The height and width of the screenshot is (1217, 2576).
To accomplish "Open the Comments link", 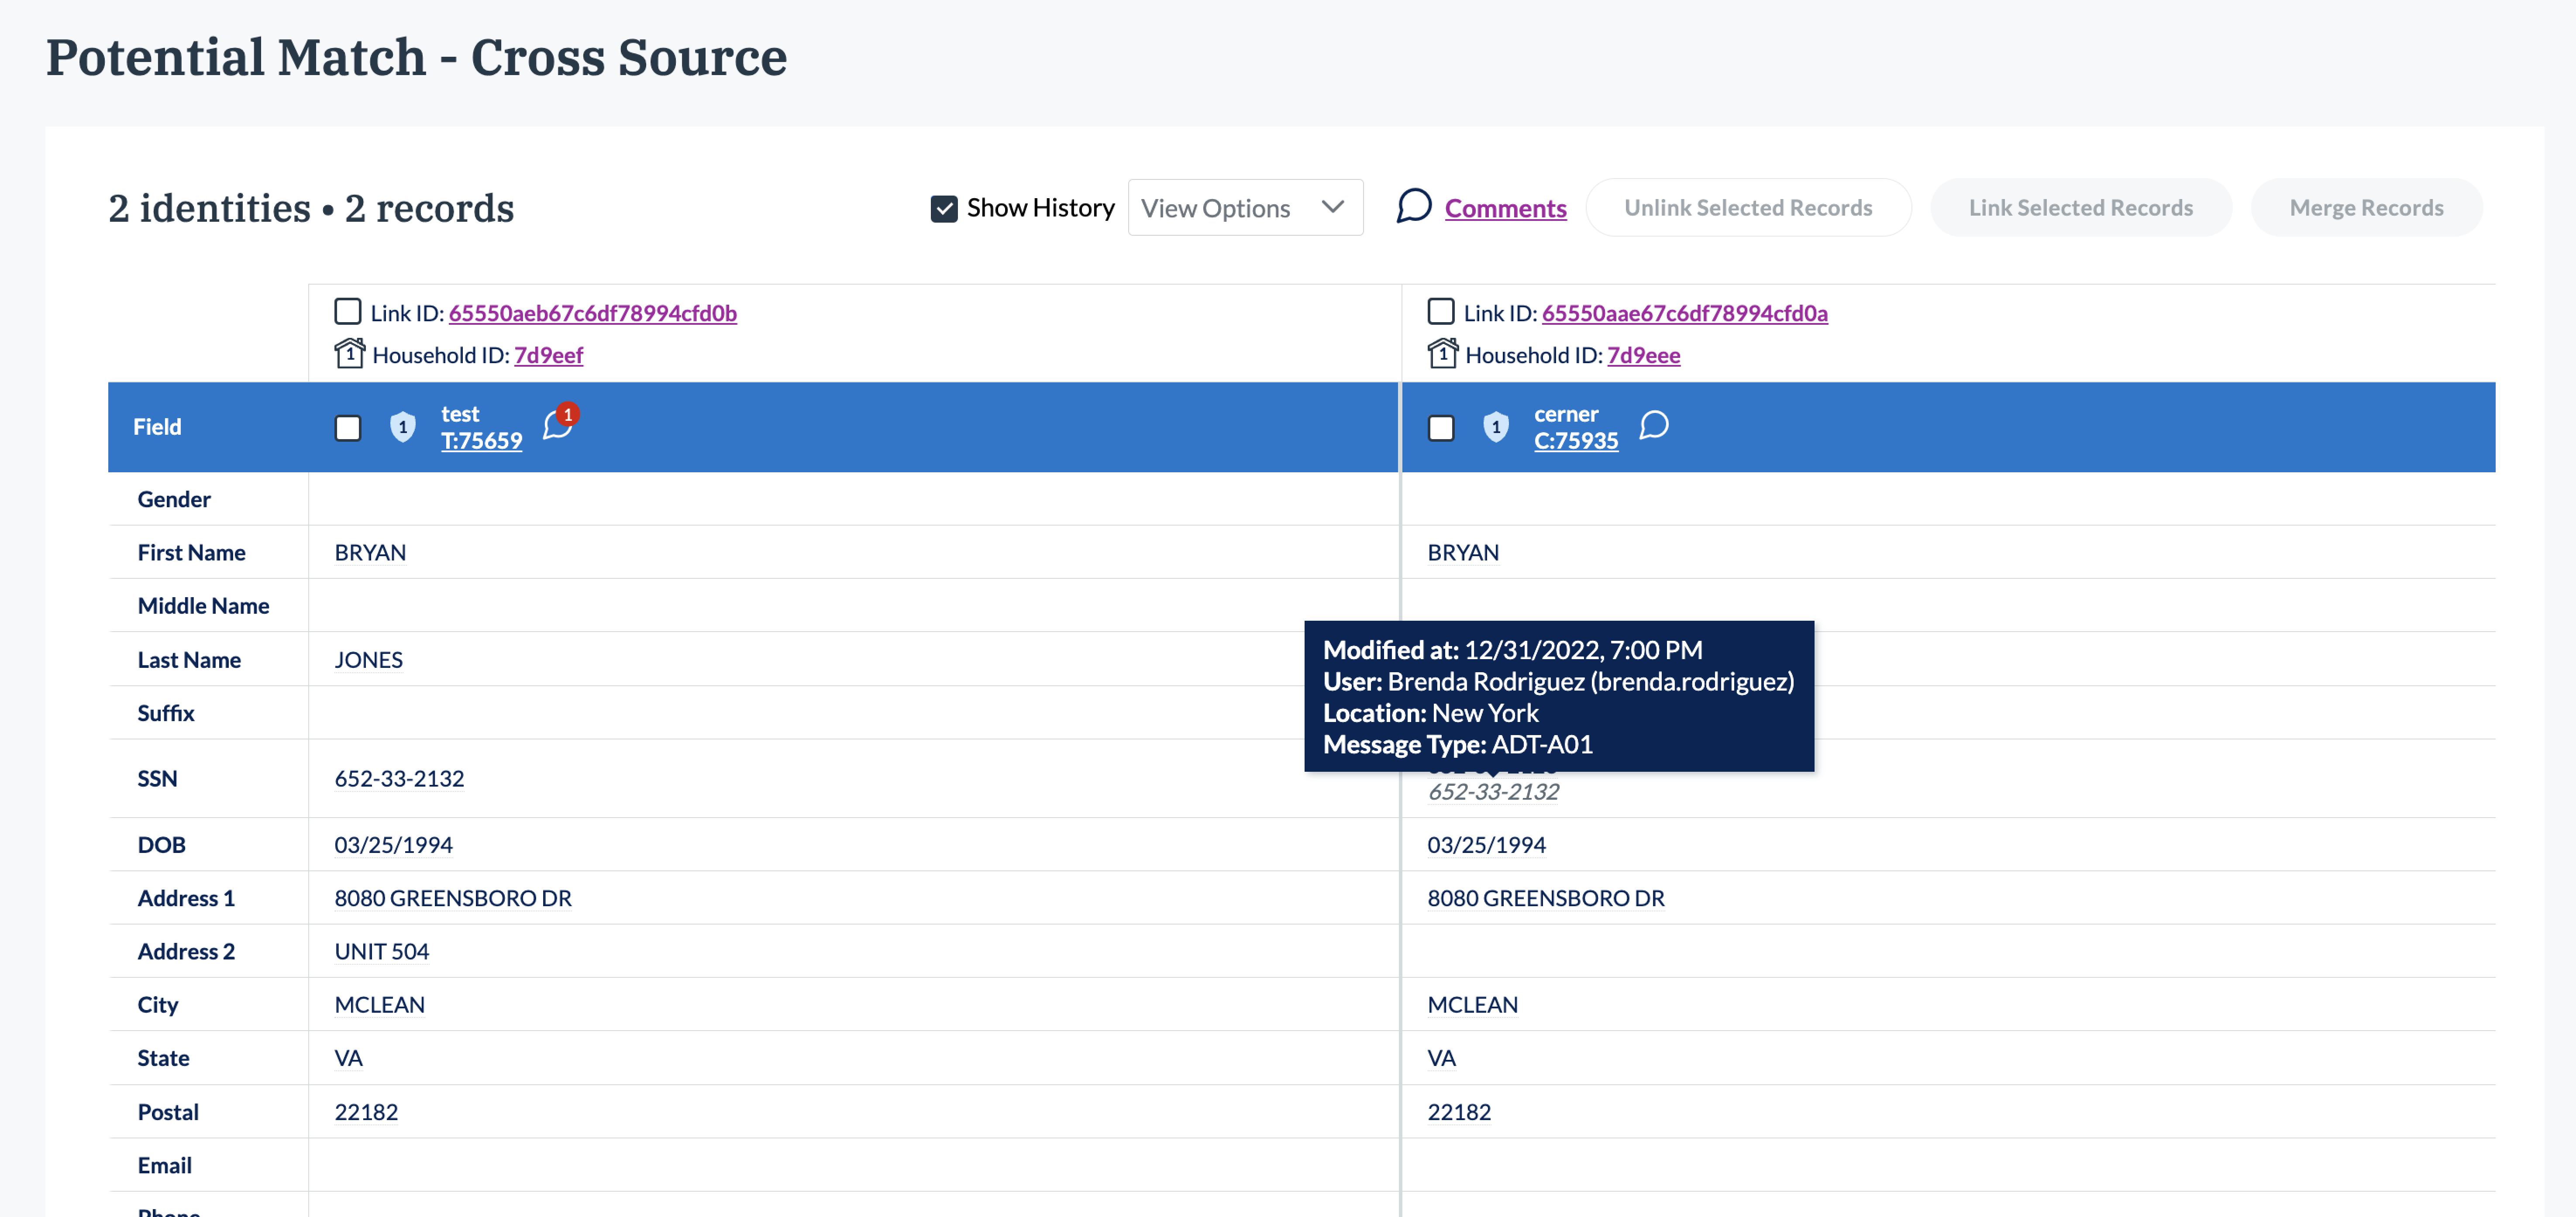I will pyautogui.click(x=1505, y=208).
